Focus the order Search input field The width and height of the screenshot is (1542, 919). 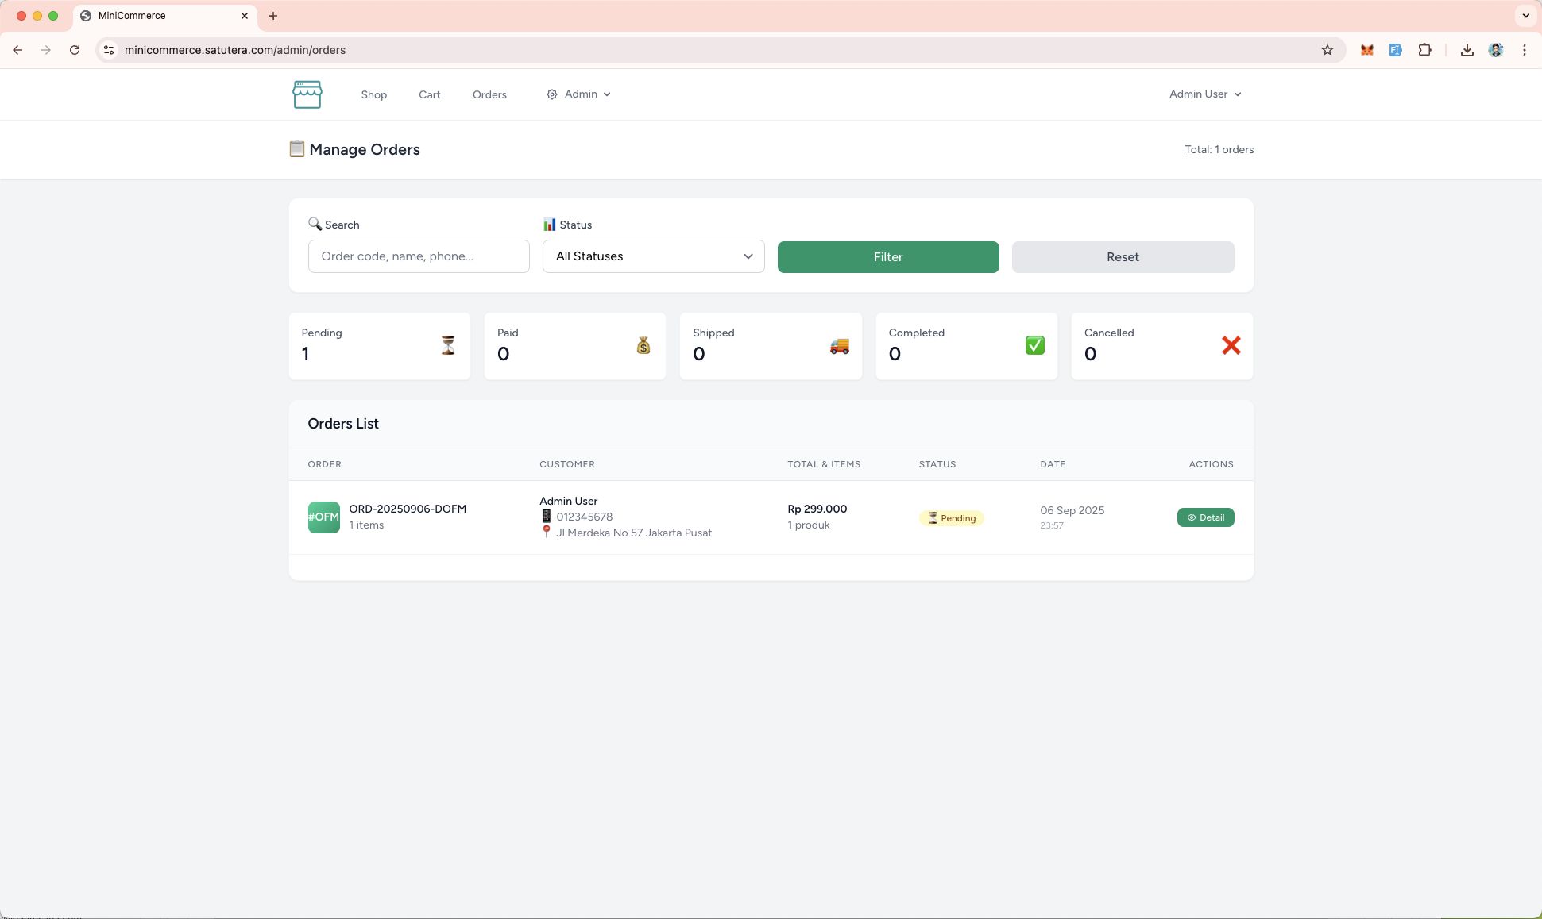[419, 256]
